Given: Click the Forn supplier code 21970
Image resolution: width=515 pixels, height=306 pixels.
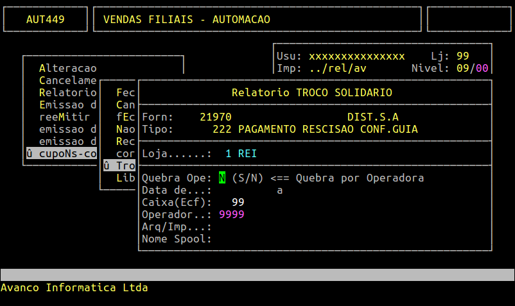Looking at the screenshot, I should [215, 117].
